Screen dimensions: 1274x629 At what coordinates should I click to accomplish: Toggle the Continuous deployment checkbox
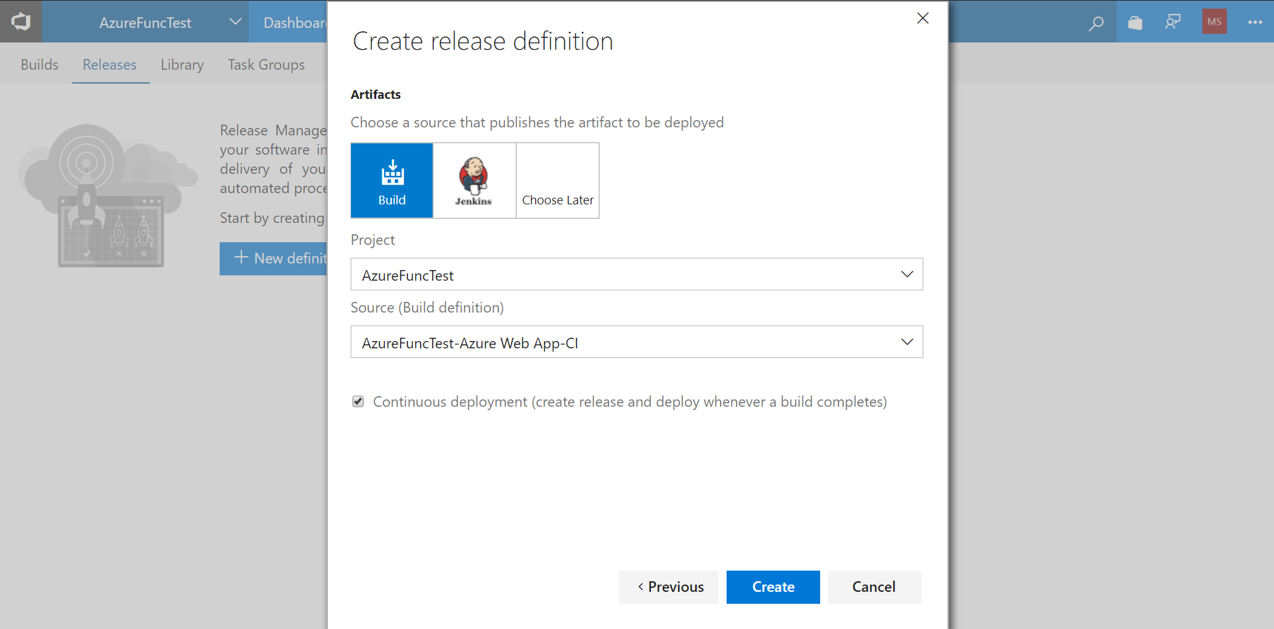coord(358,401)
